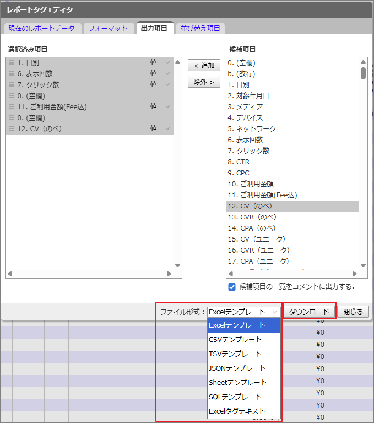Toggle 候補項目の一覧をコメントに出力する checkbox
Image resolution: width=374 pixels, height=423 pixels.
pyautogui.click(x=232, y=287)
